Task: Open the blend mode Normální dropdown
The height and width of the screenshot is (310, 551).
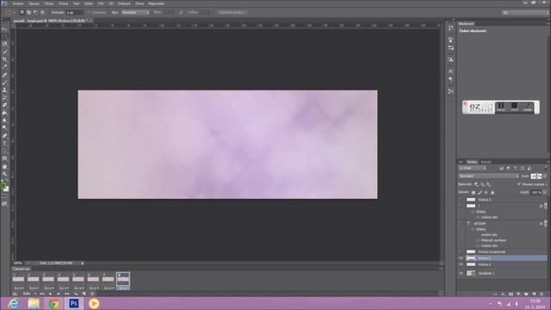Action: 488,176
